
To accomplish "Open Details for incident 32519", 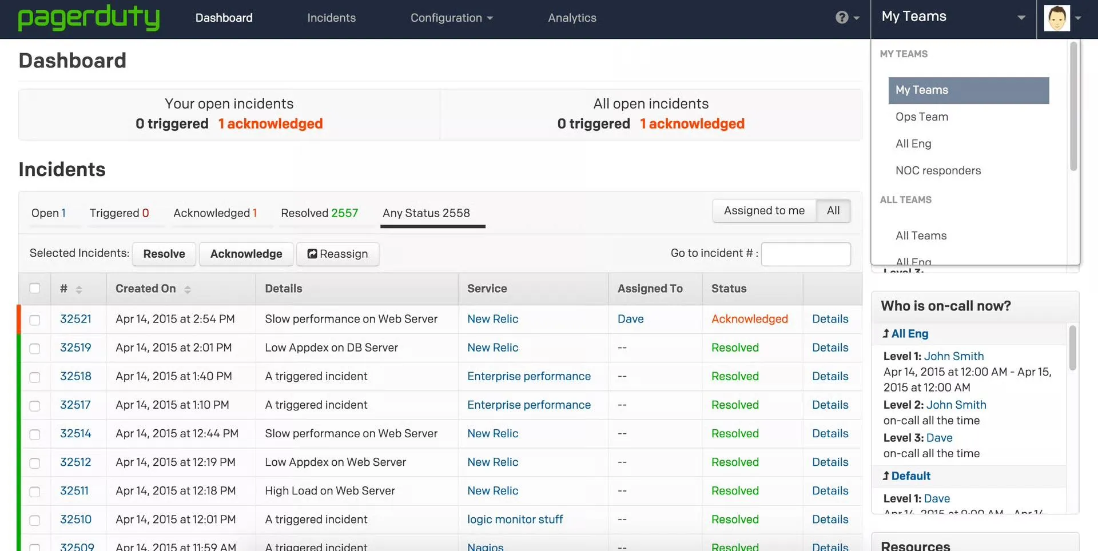I will tap(830, 348).
